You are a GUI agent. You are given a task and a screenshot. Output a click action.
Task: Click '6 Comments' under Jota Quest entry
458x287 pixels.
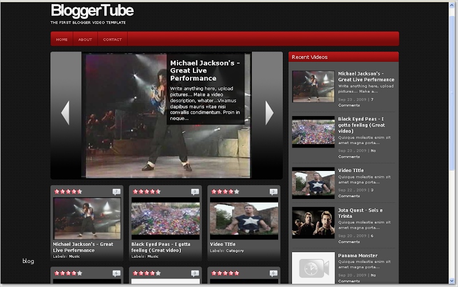click(356, 239)
